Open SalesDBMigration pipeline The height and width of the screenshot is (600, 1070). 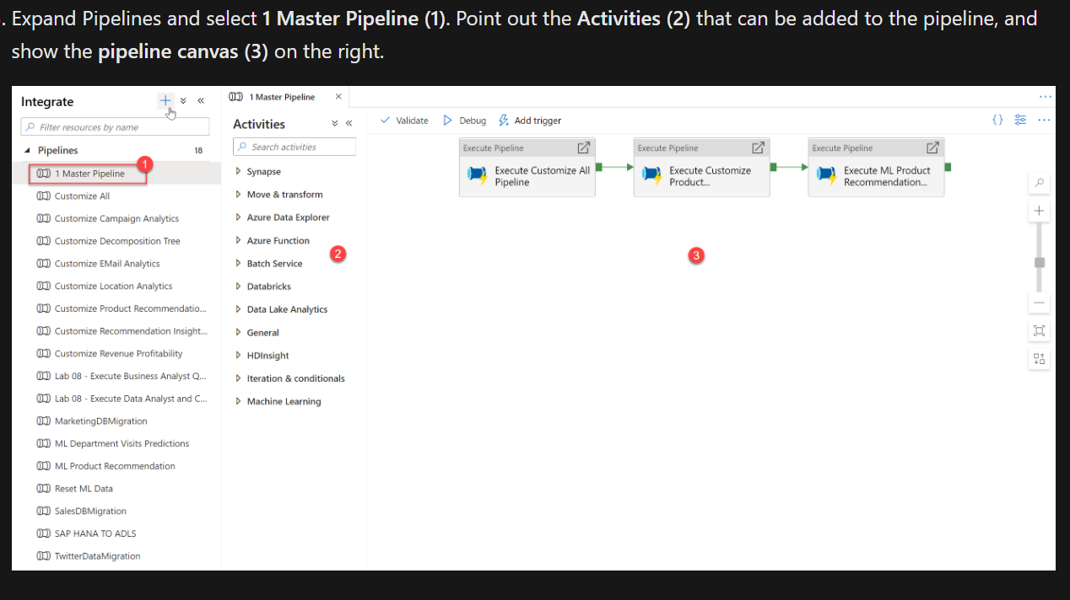tap(90, 511)
